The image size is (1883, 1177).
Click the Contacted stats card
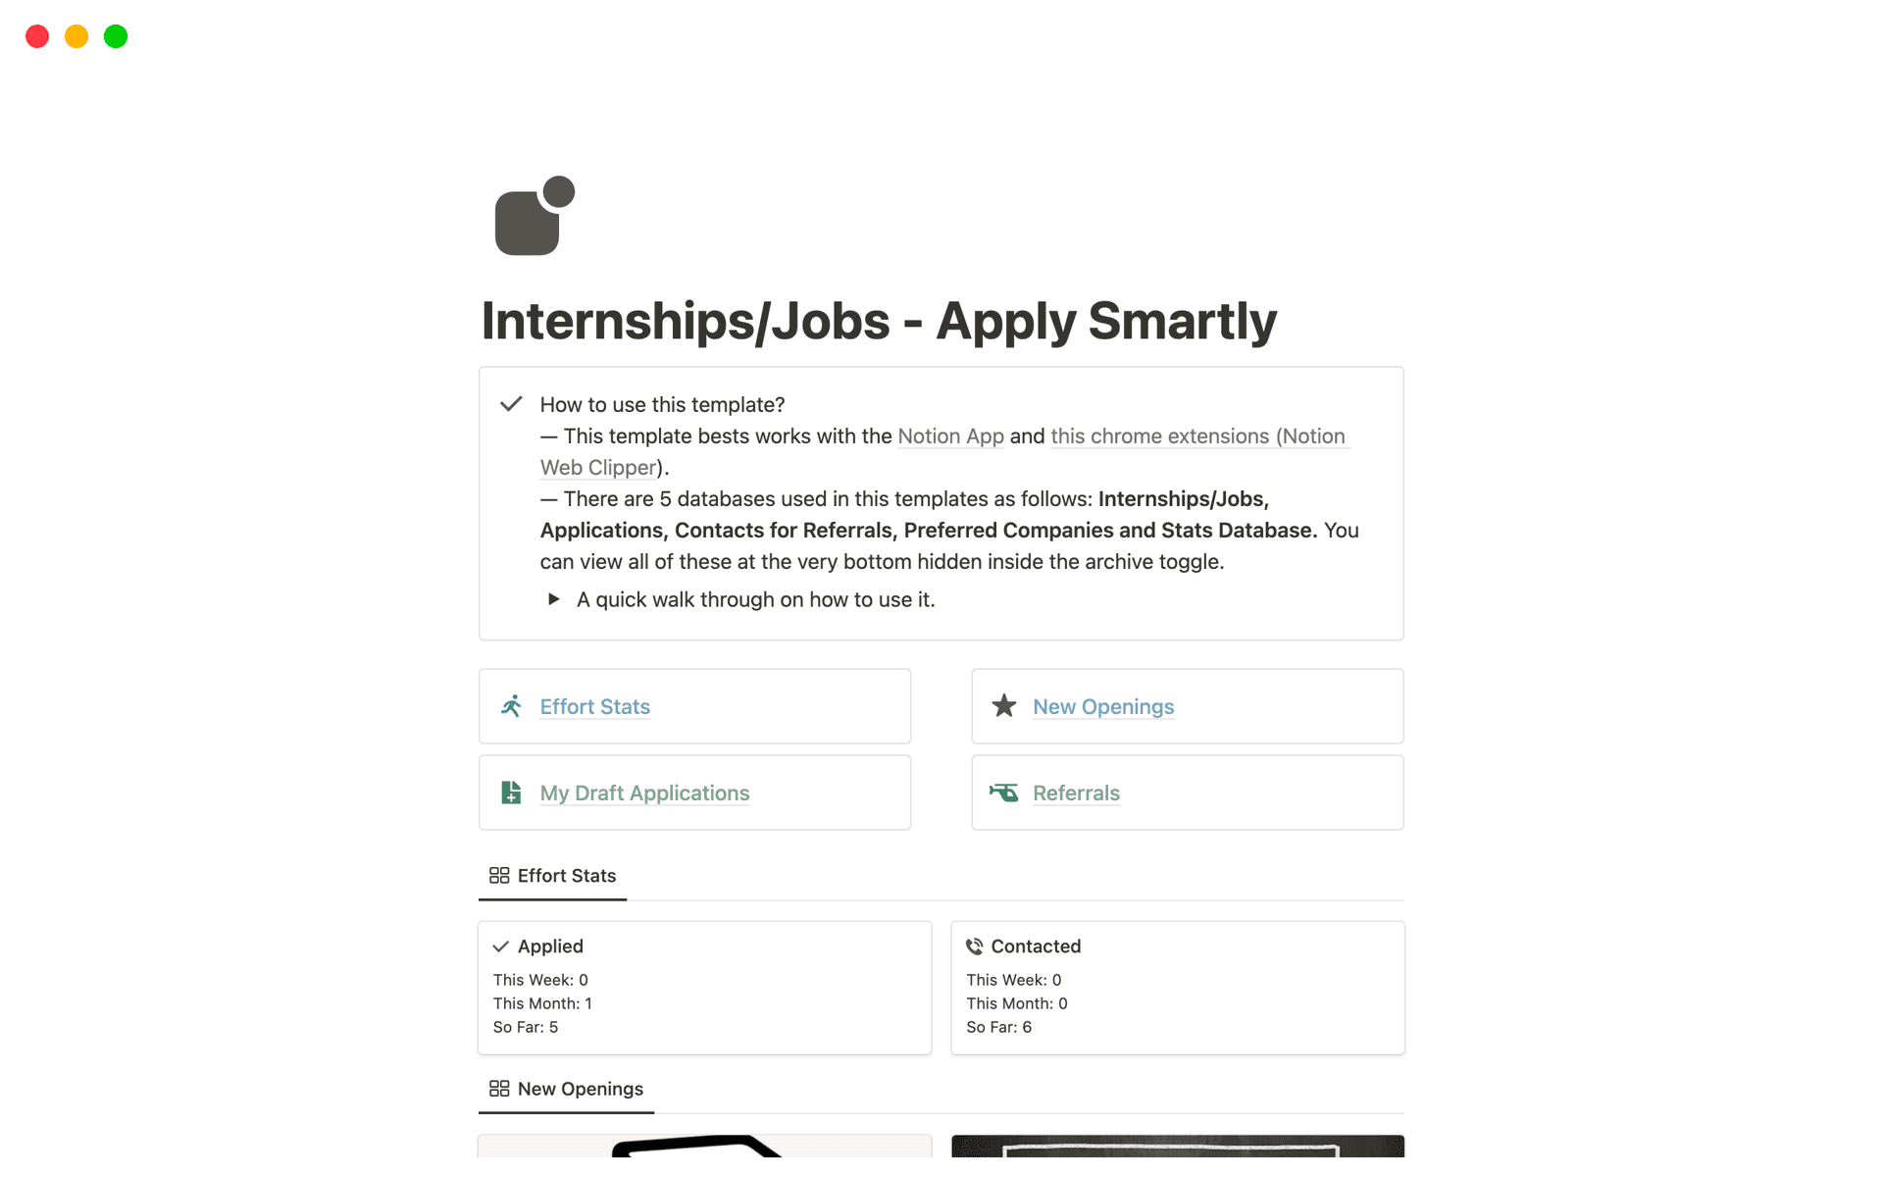click(x=1177, y=987)
